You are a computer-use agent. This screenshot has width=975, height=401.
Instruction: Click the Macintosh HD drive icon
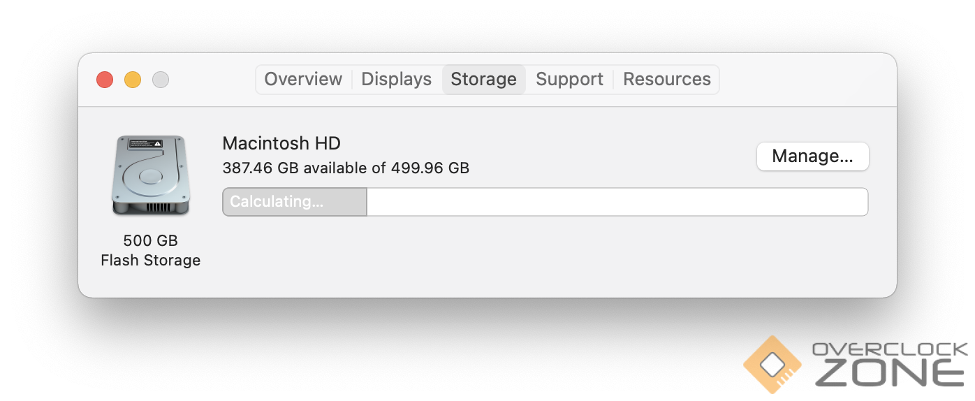(x=150, y=175)
